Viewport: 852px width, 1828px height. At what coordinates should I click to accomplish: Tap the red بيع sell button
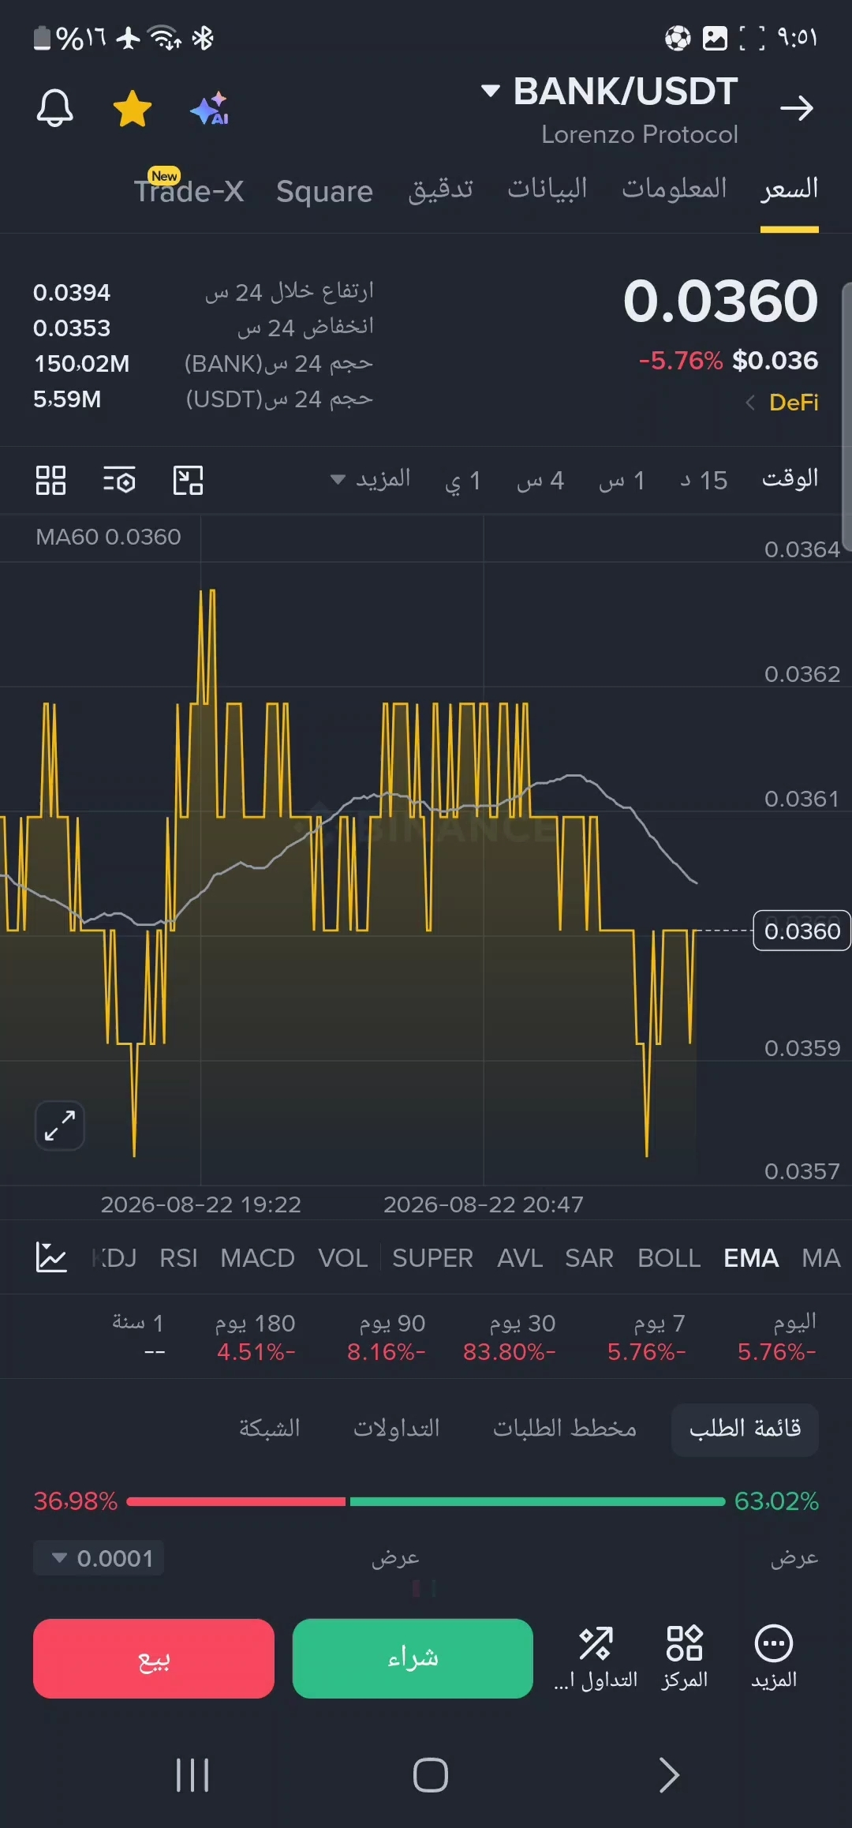tap(154, 1658)
